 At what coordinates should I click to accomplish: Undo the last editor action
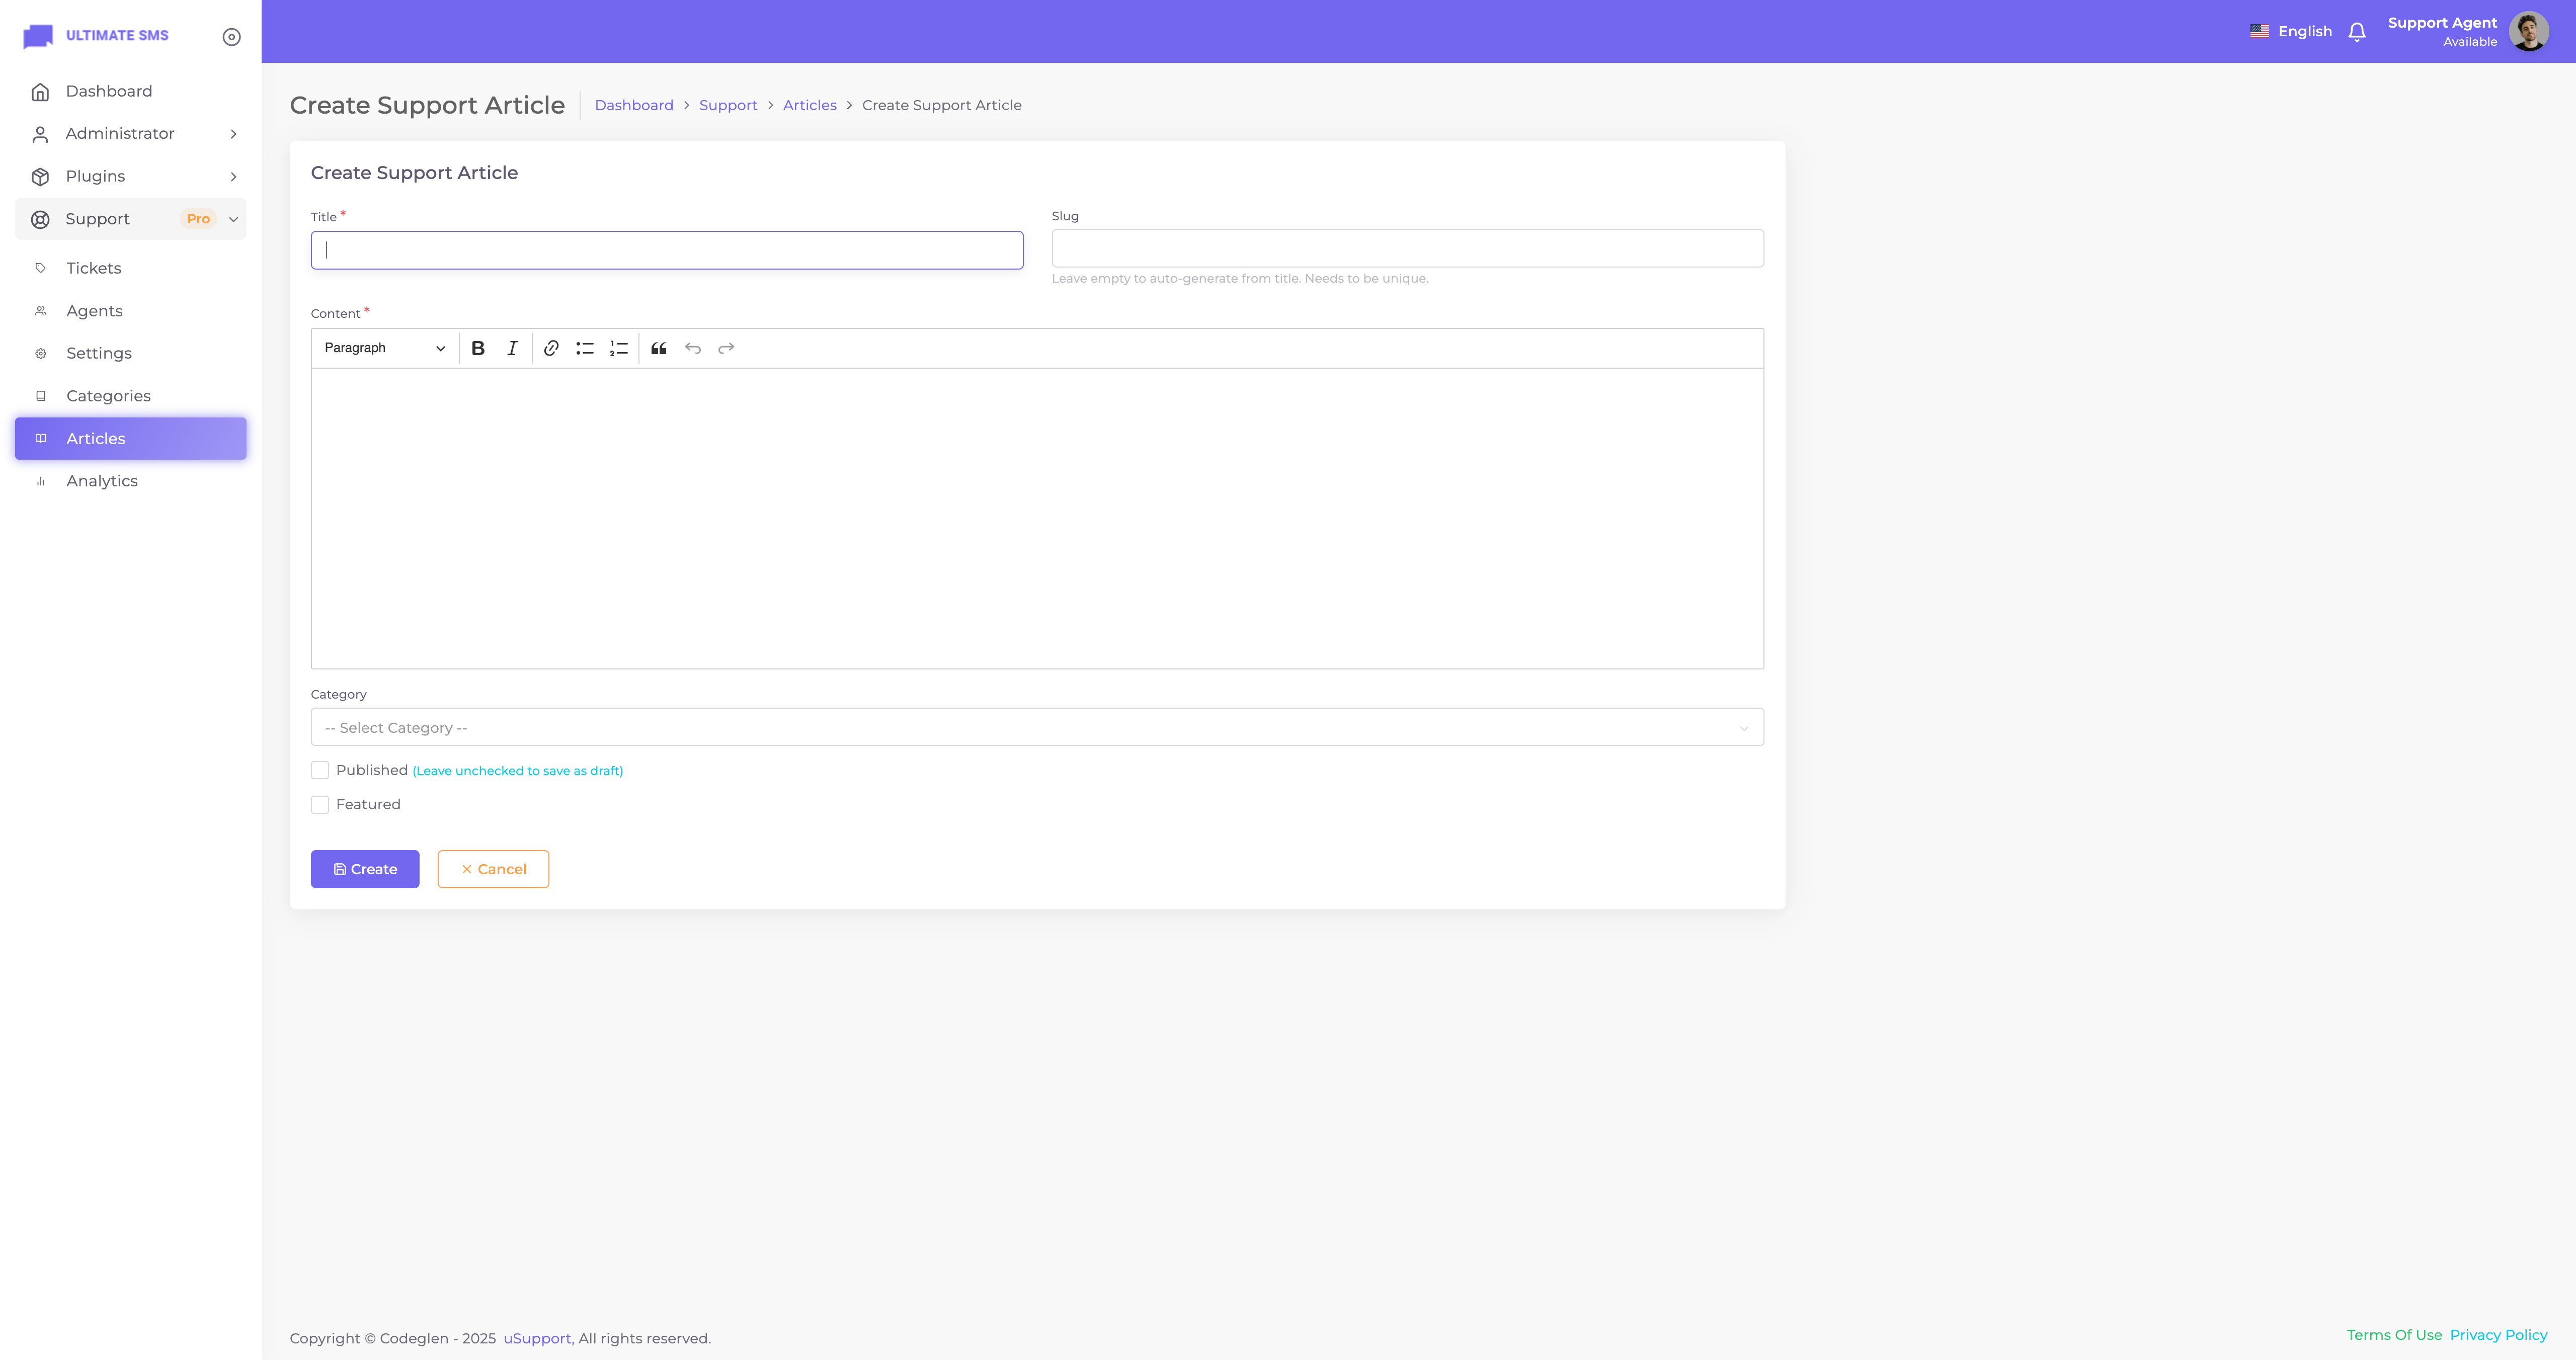693,348
